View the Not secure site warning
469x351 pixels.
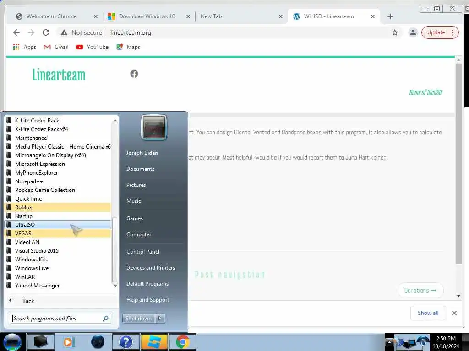[81, 32]
